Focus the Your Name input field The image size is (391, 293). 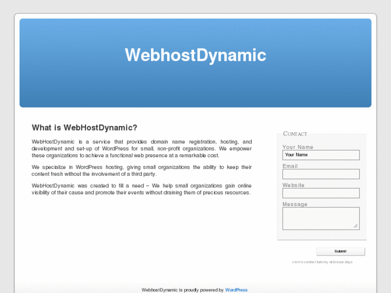[321, 155]
